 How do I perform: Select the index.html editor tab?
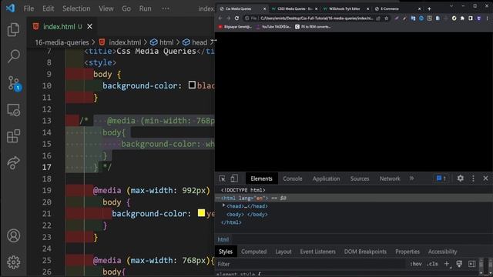pos(62,27)
